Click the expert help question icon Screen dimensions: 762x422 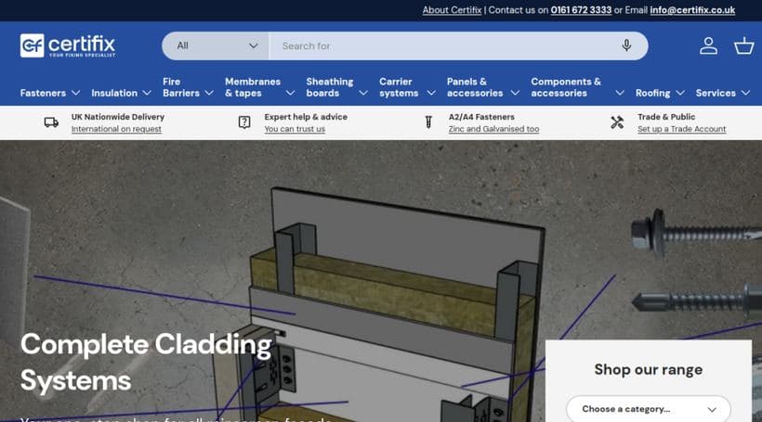[x=244, y=122]
